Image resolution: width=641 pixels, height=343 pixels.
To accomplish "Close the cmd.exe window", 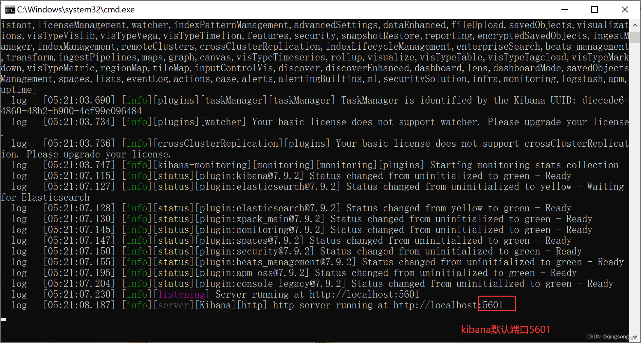I will (x=625, y=9).
